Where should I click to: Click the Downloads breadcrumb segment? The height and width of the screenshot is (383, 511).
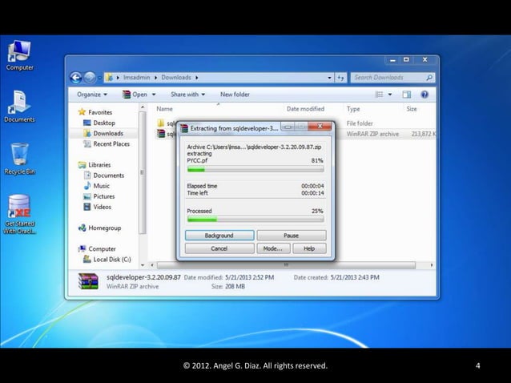[176, 78]
